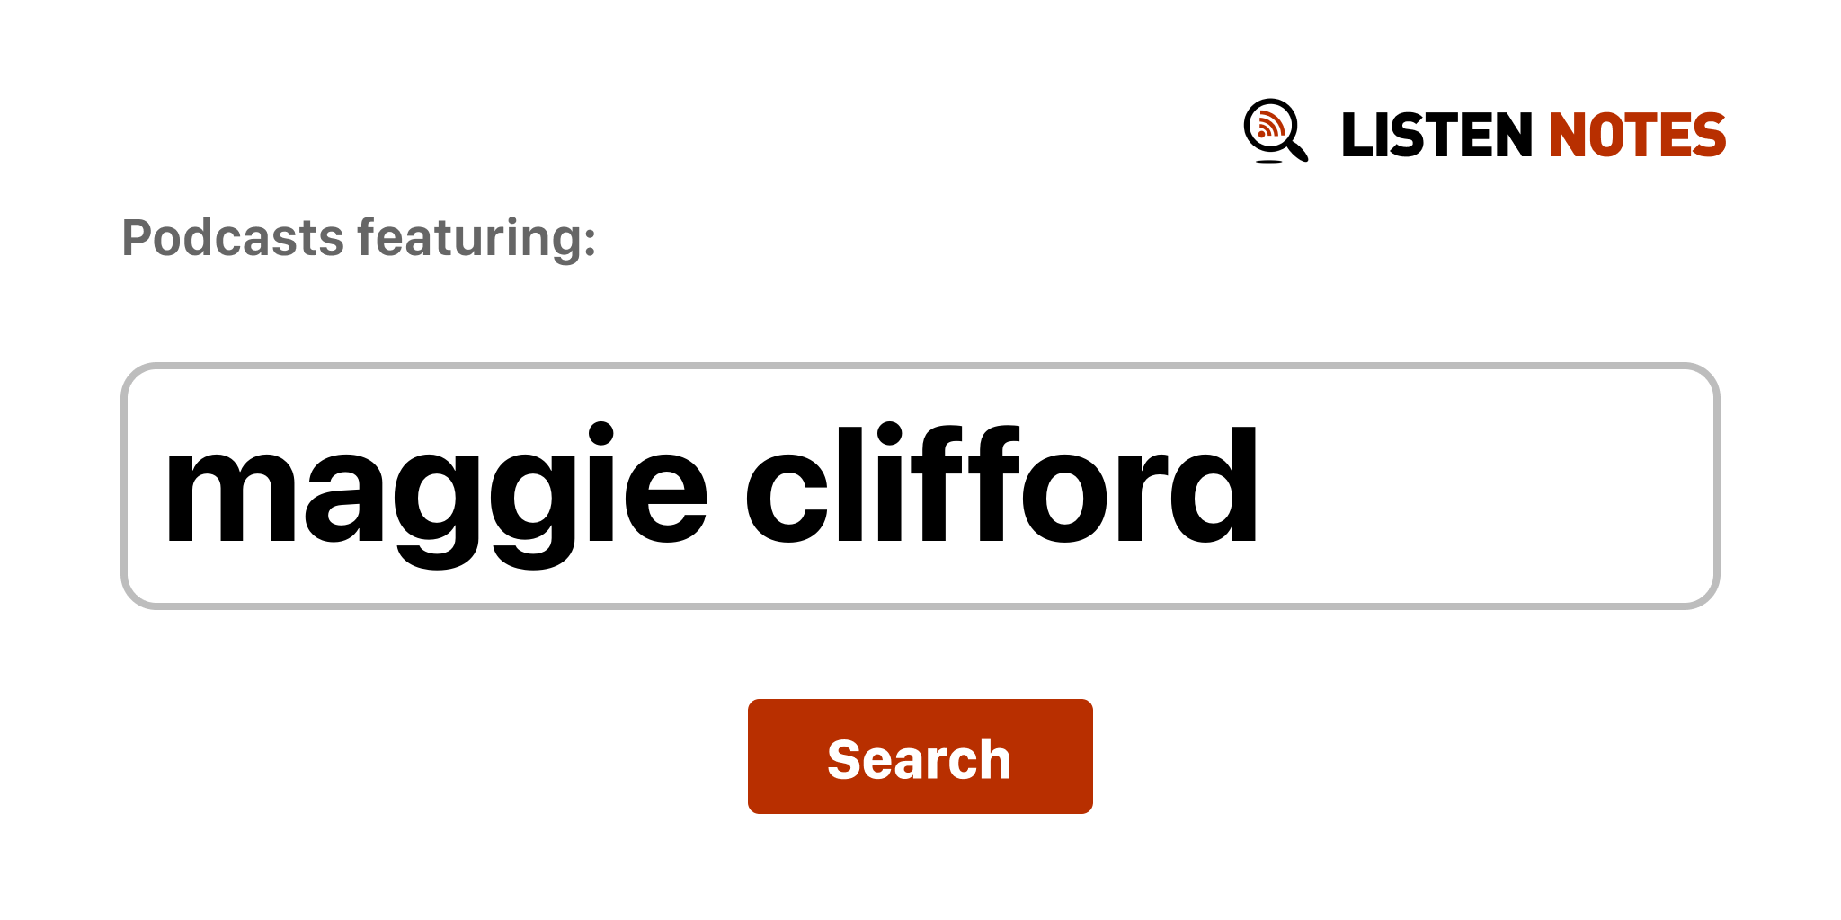This screenshot has height=920, width=1841.
Task: Click the word clifford in the search box
Action: 1002,484
